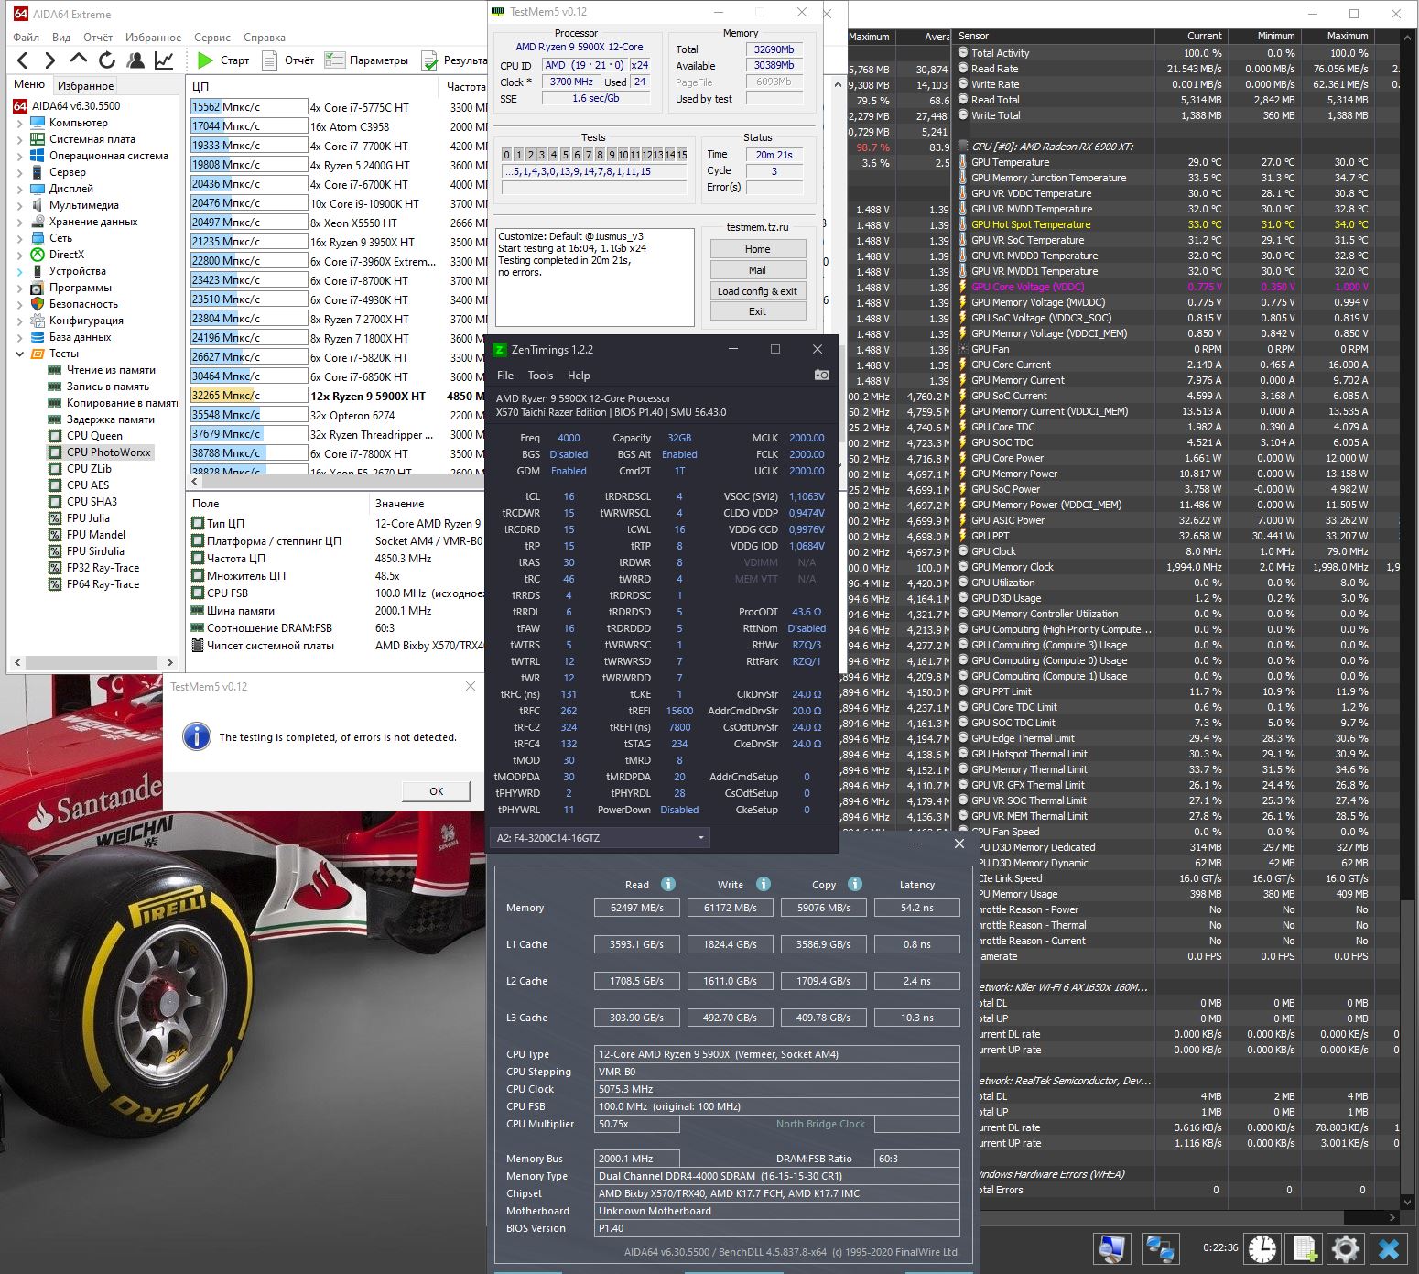The image size is (1419, 1274).
Task: Expand the Операционная система node
Action: pos(20,156)
